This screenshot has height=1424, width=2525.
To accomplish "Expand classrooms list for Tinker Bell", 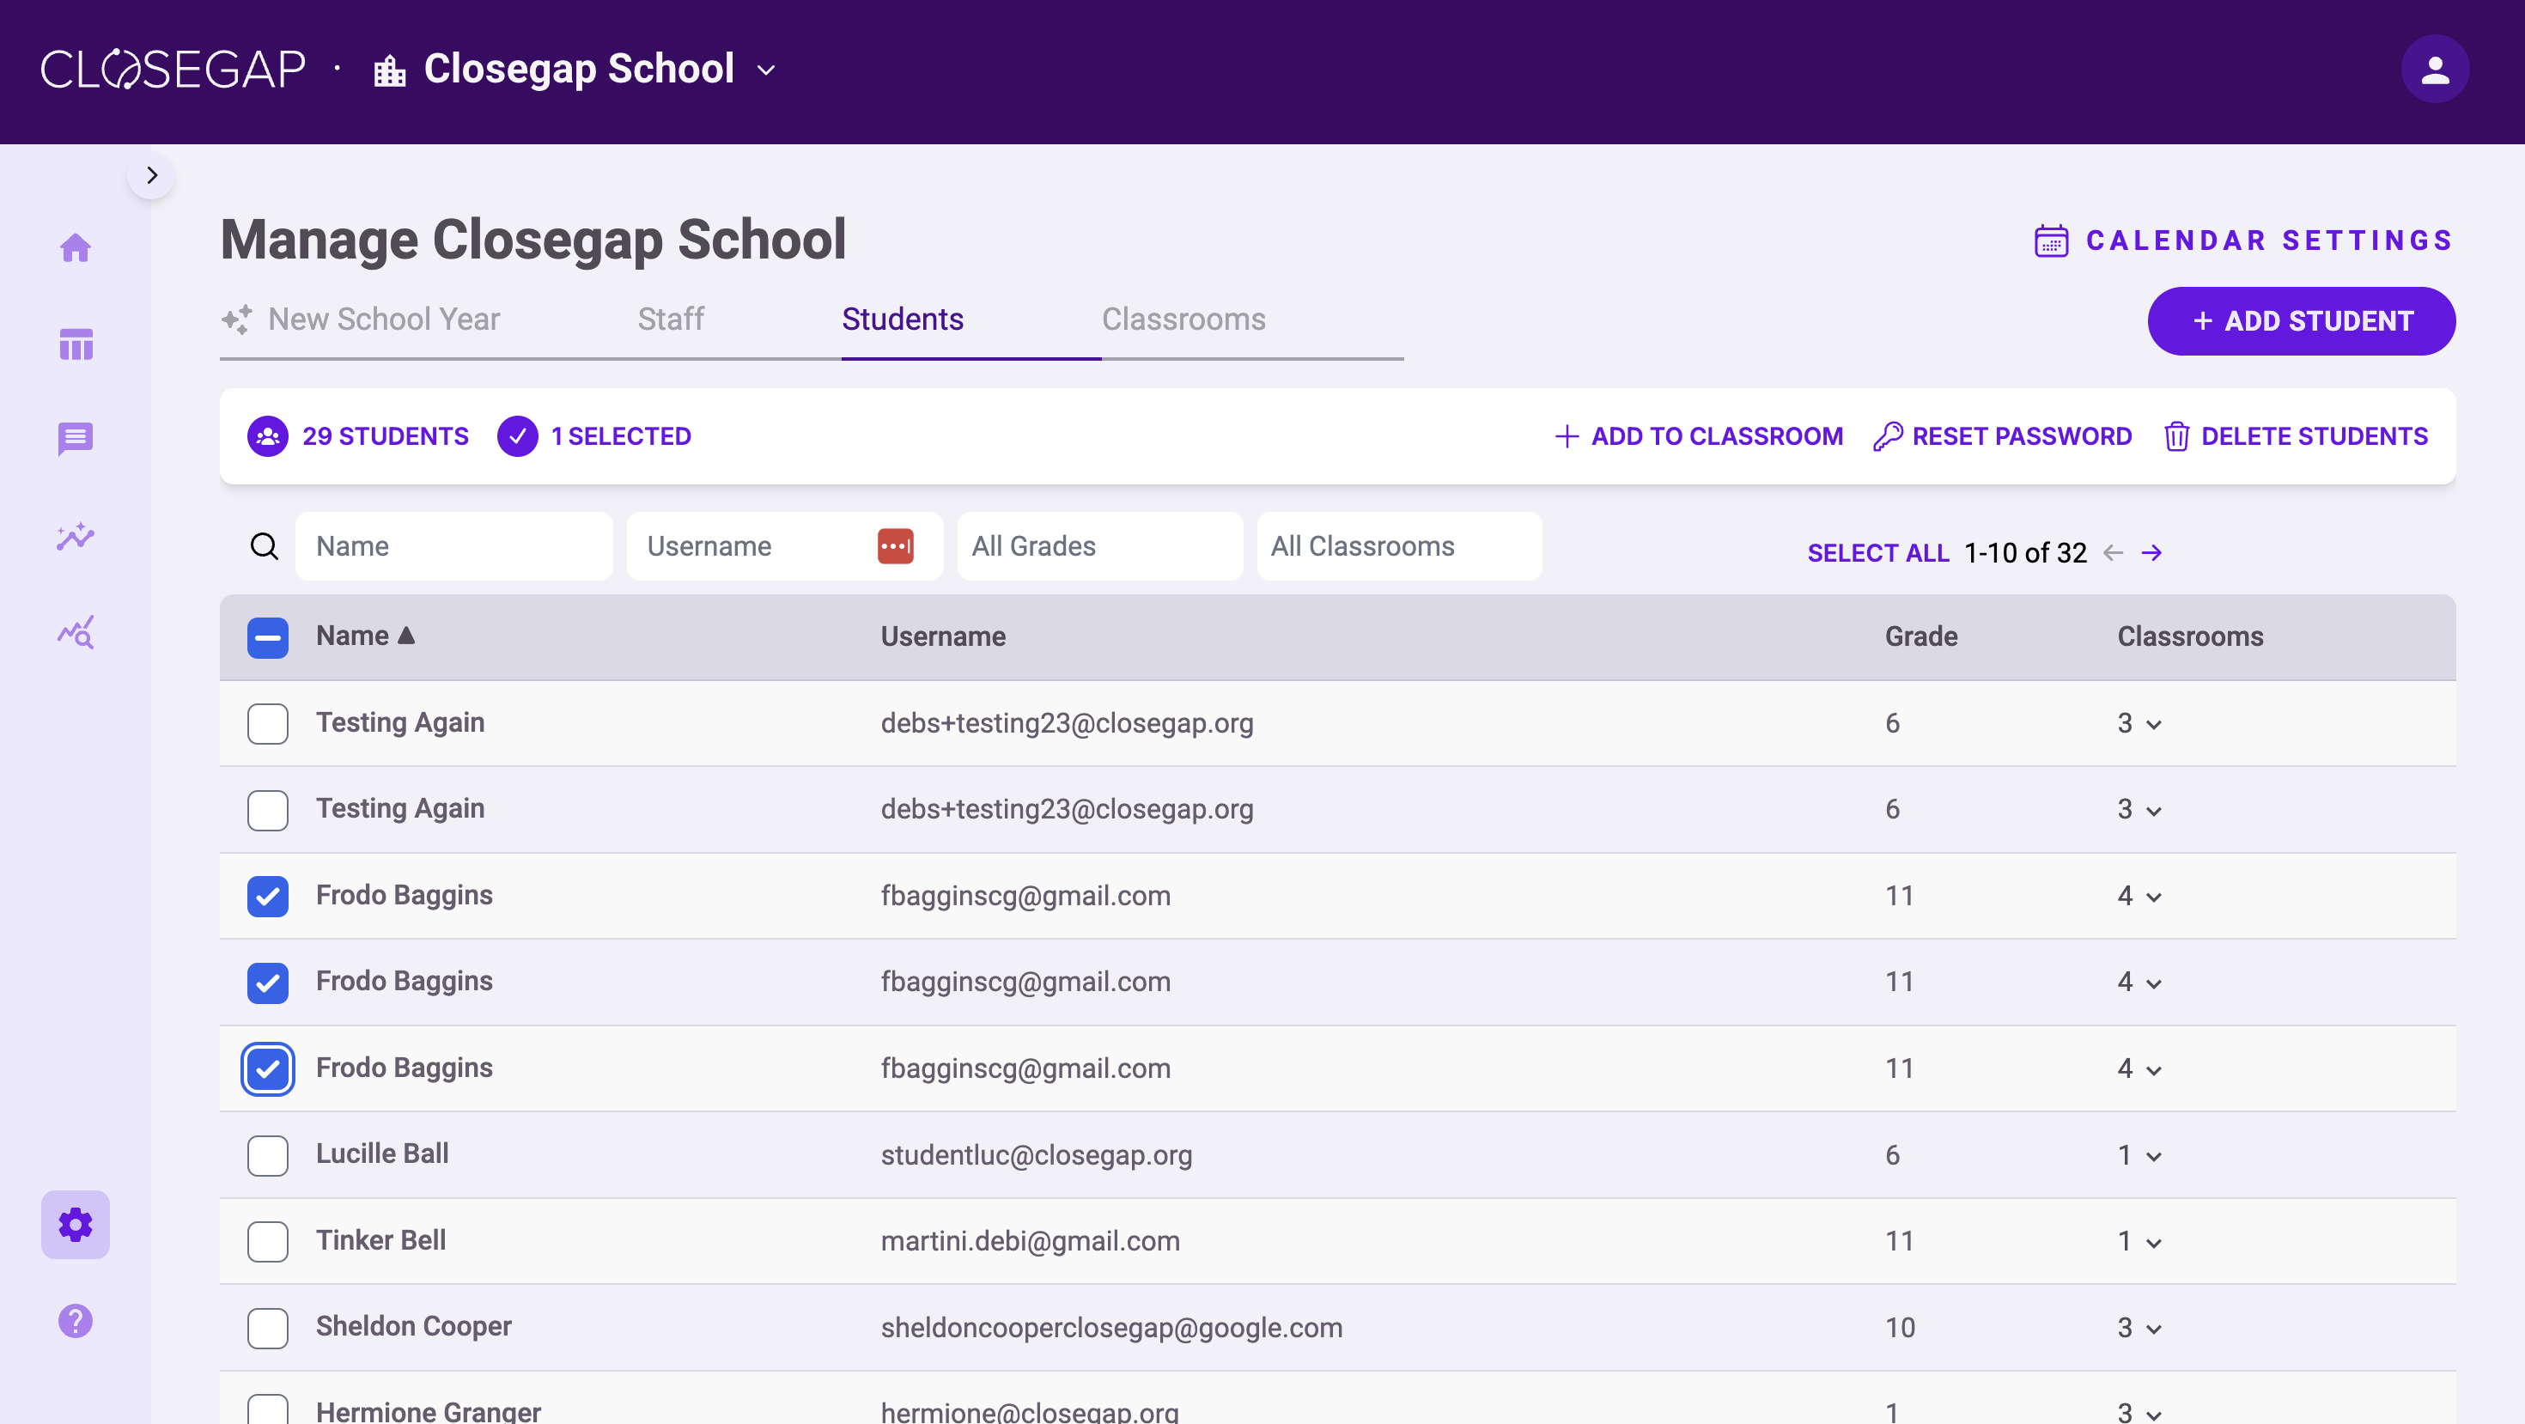I will (x=2139, y=1241).
